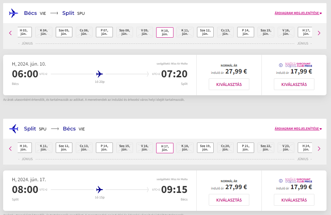Choose normal price 27,99 € for return flight
Image resolution: width=331 pixels, height=215 pixels.
click(x=229, y=200)
